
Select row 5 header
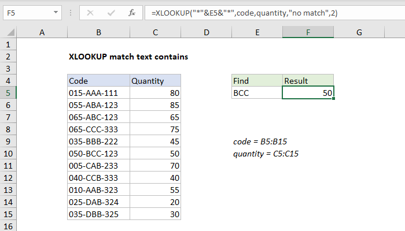pyautogui.click(x=9, y=93)
